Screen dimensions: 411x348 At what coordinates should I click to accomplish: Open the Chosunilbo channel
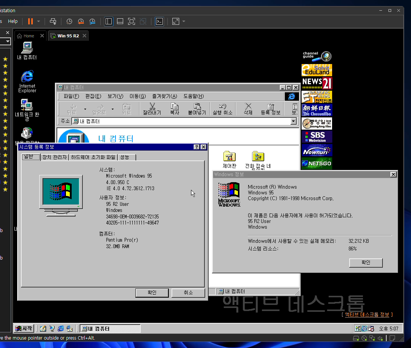pos(317,110)
